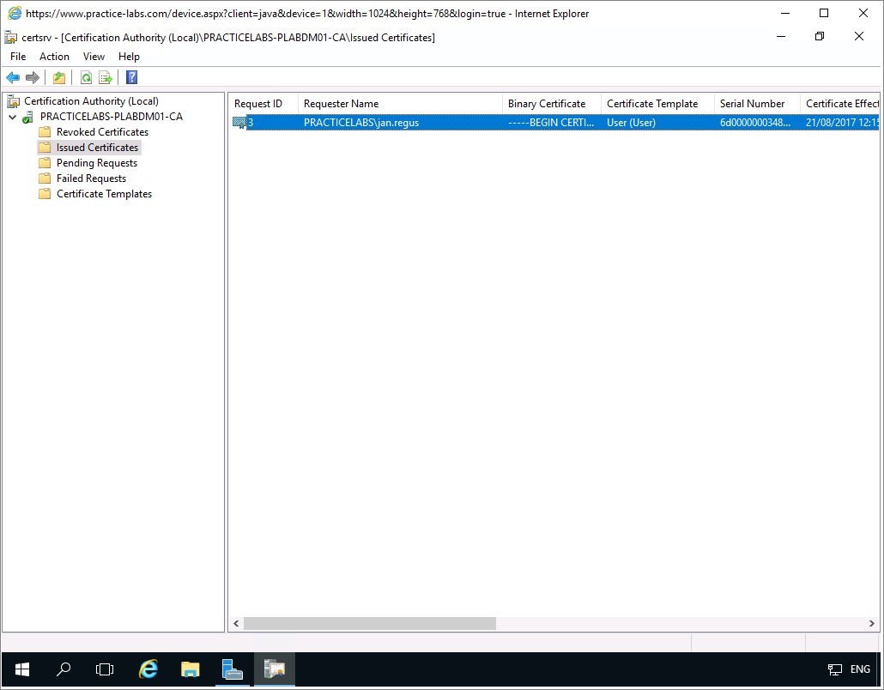Click horizontal scrollbar left arrow
This screenshot has height=690, width=884.
tap(236, 623)
